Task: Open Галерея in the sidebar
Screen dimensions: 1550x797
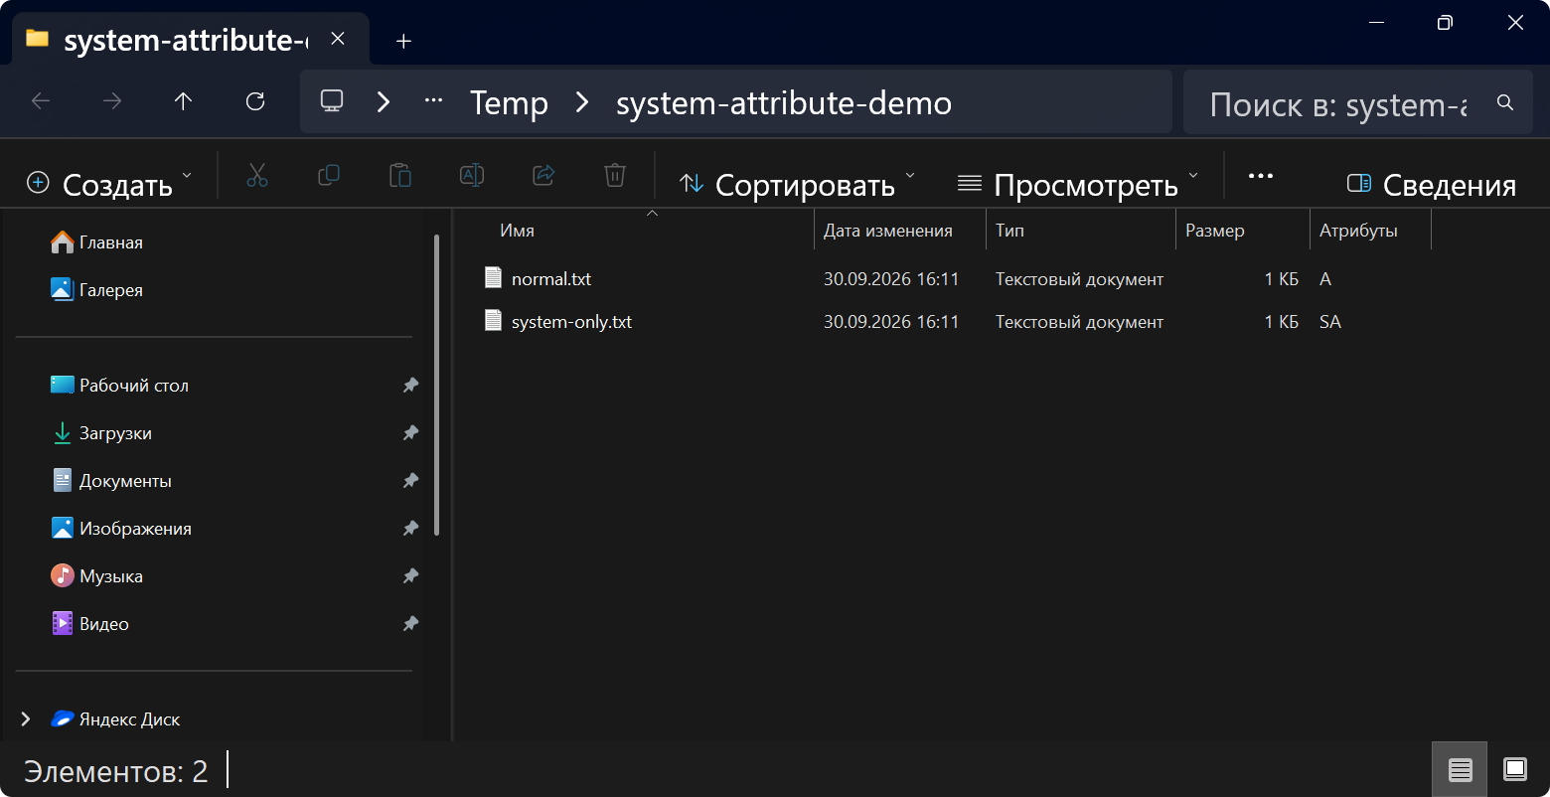Action: coord(97,290)
